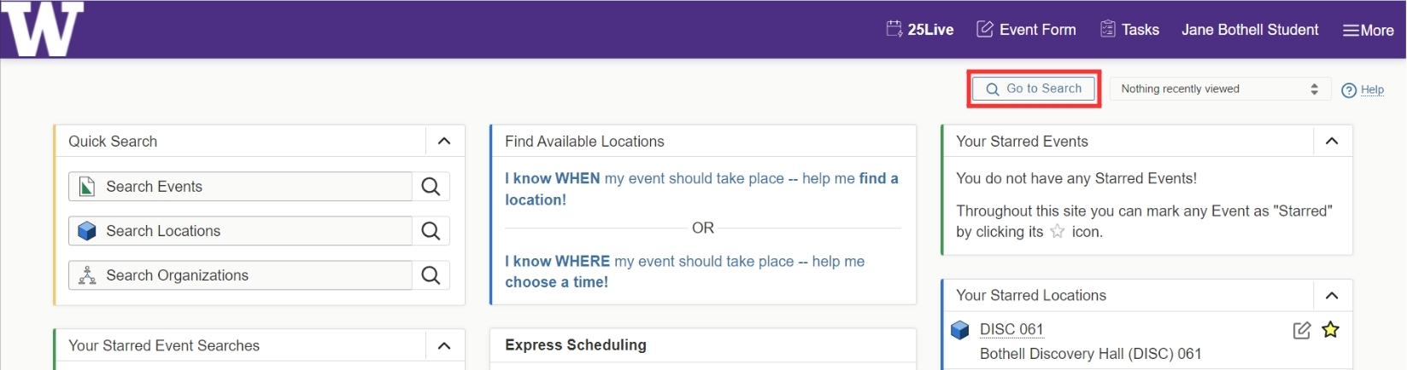The height and width of the screenshot is (370, 1407).
Task: Collapse the Your Starred Locations panel
Action: pos(1332,296)
